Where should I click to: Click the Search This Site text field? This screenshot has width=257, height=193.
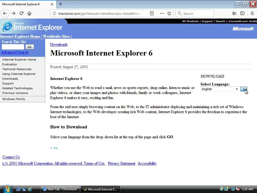(x=13, y=47)
